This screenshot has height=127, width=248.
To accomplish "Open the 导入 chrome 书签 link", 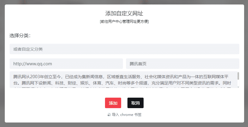I will (x=124, y=115).
